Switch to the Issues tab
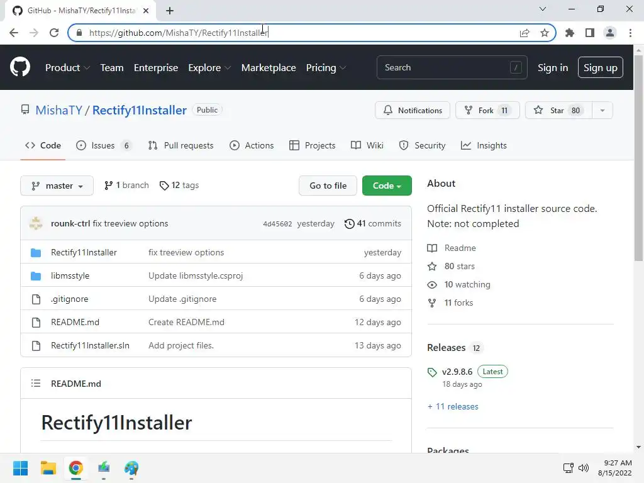Screen dimensions: 644x483 104,145
